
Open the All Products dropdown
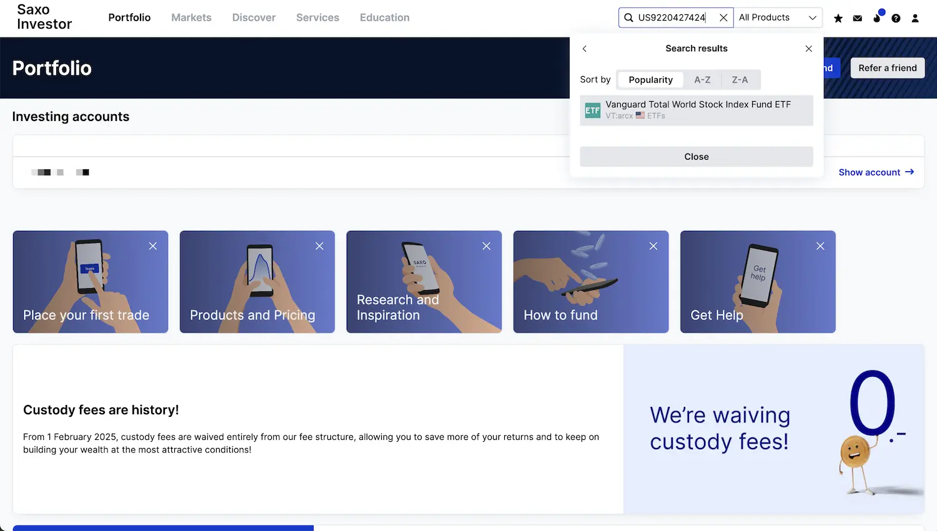tap(778, 17)
